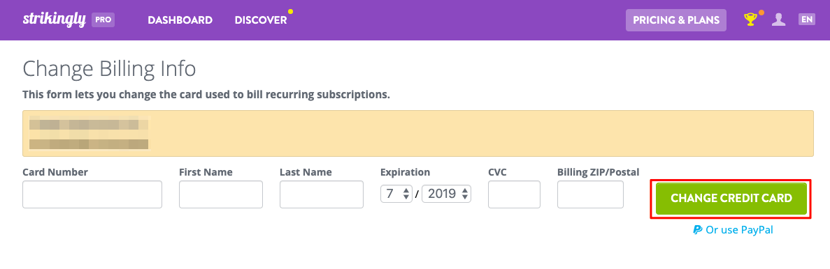Screen dimensions: 830x269
Task: Open the expiration year dropdown
Action: tap(447, 194)
